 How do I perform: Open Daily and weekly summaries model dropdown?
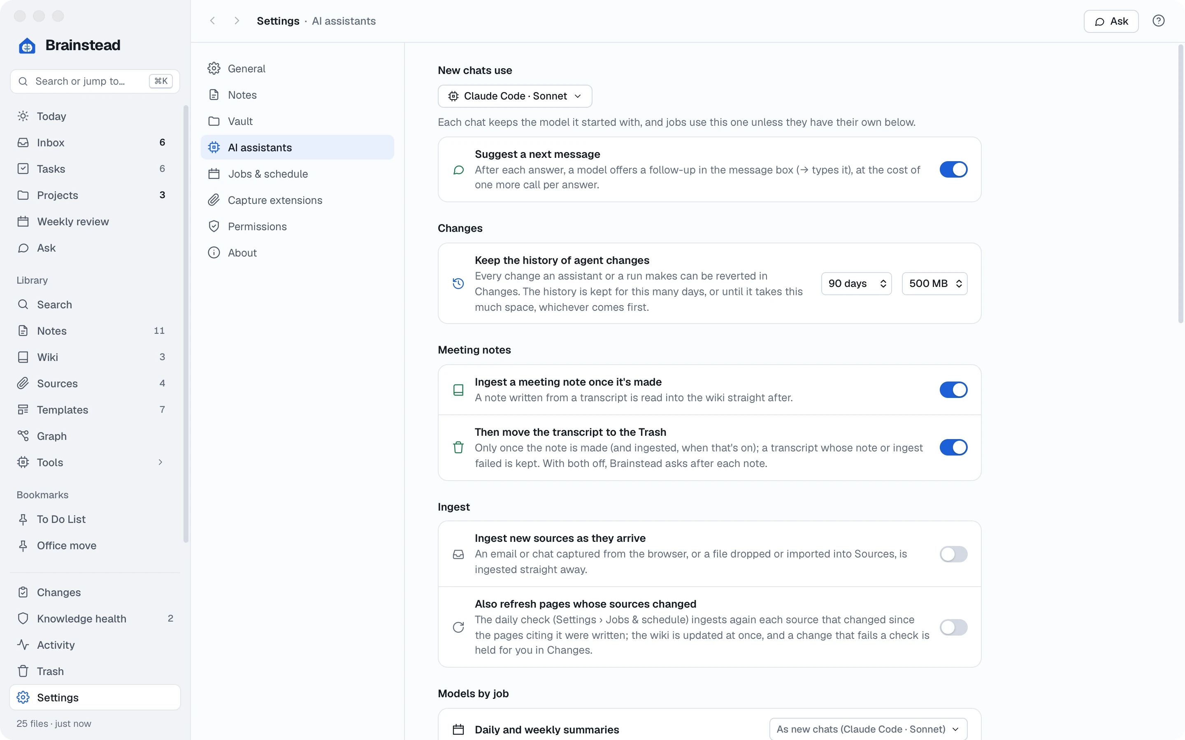point(868,729)
